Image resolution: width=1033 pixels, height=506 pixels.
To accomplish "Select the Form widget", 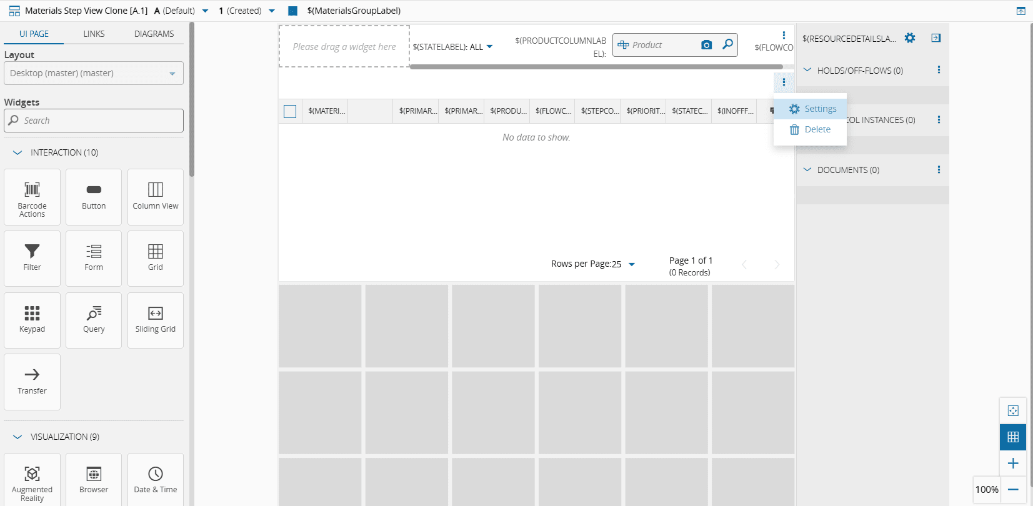I will (x=94, y=259).
